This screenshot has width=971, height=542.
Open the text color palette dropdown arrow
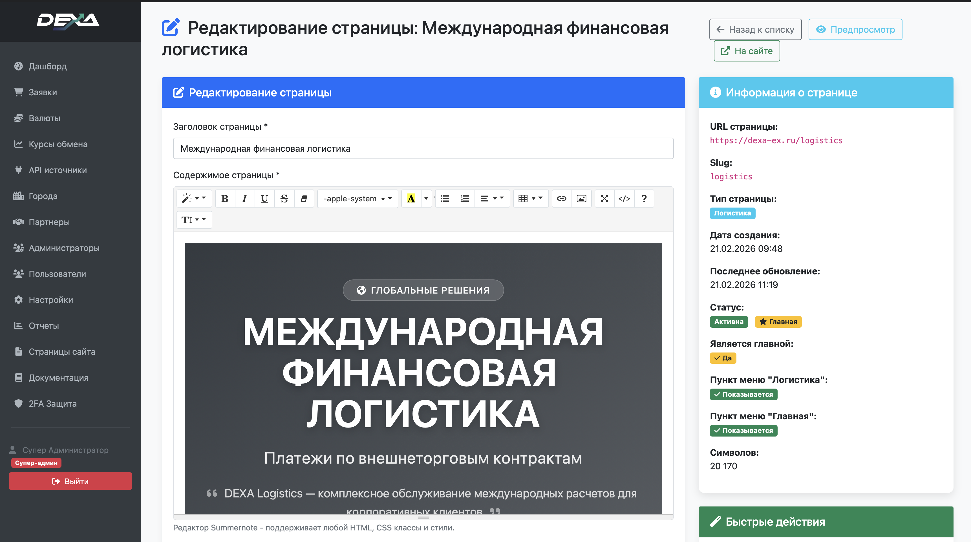coord(426,199)
